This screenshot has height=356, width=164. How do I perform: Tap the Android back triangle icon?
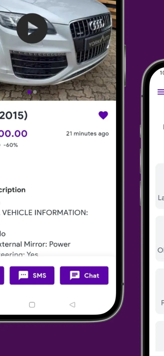[72, 305]
